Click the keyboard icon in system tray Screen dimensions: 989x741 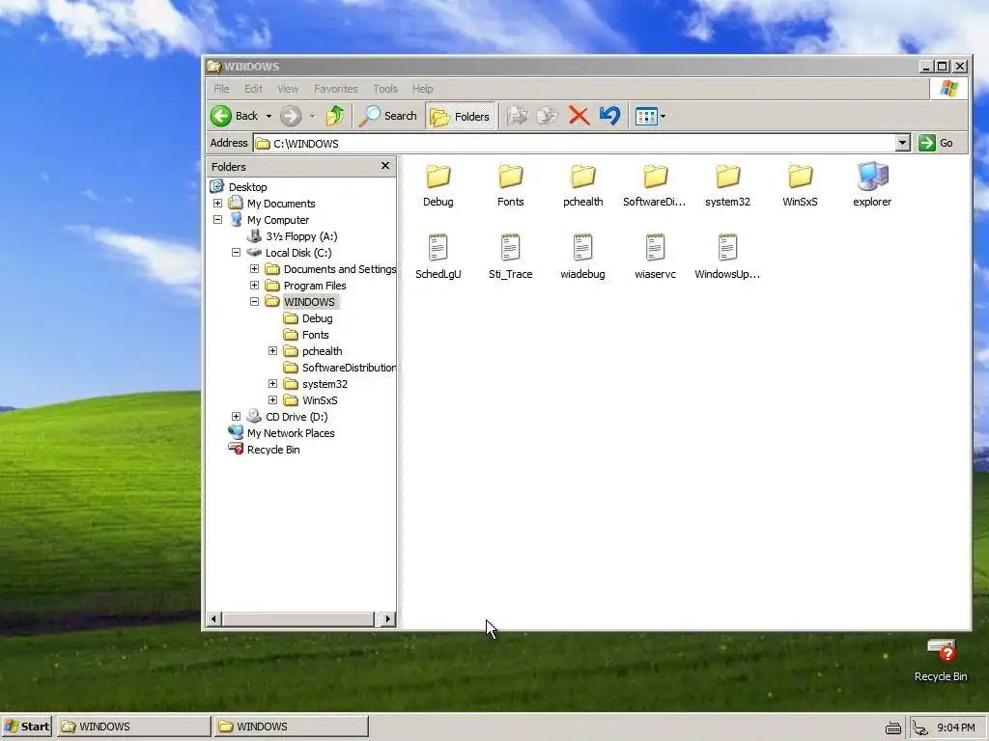(x=893, y=728)
